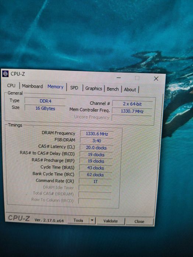Image resolution: width=193 pixels, height=257 pixels.
Task: Select the 62 clocks tRC value
Action: (95, 175)
